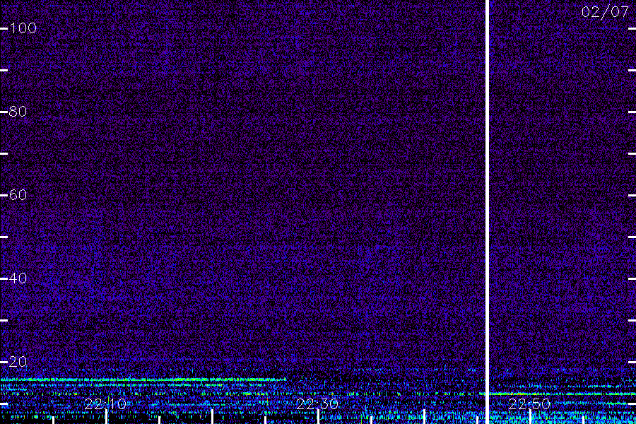Click the 100 frequency axis label
Image resolution: width=636 pixels, height=424 pixels.
[23, 28]
